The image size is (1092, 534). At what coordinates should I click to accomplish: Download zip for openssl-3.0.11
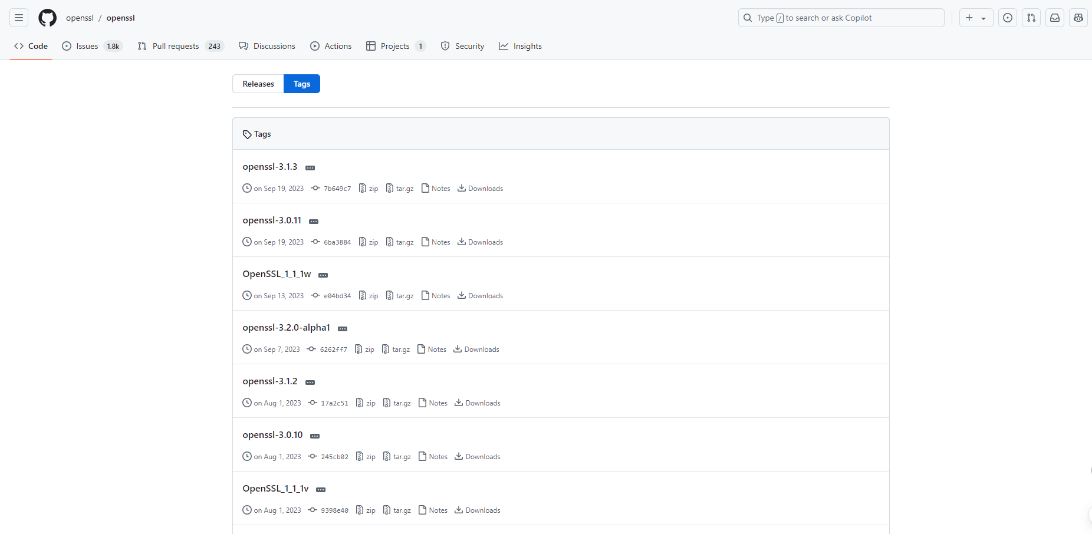369,242
